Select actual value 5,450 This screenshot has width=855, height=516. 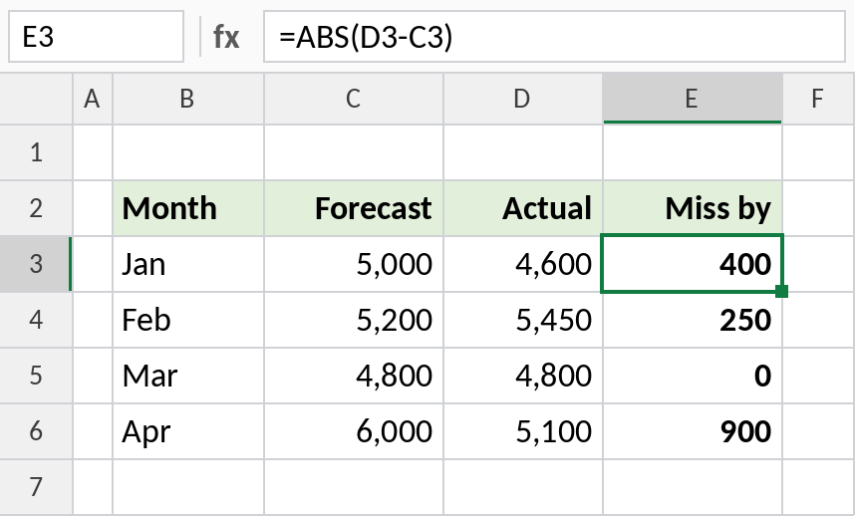click(x=523, y=320)
